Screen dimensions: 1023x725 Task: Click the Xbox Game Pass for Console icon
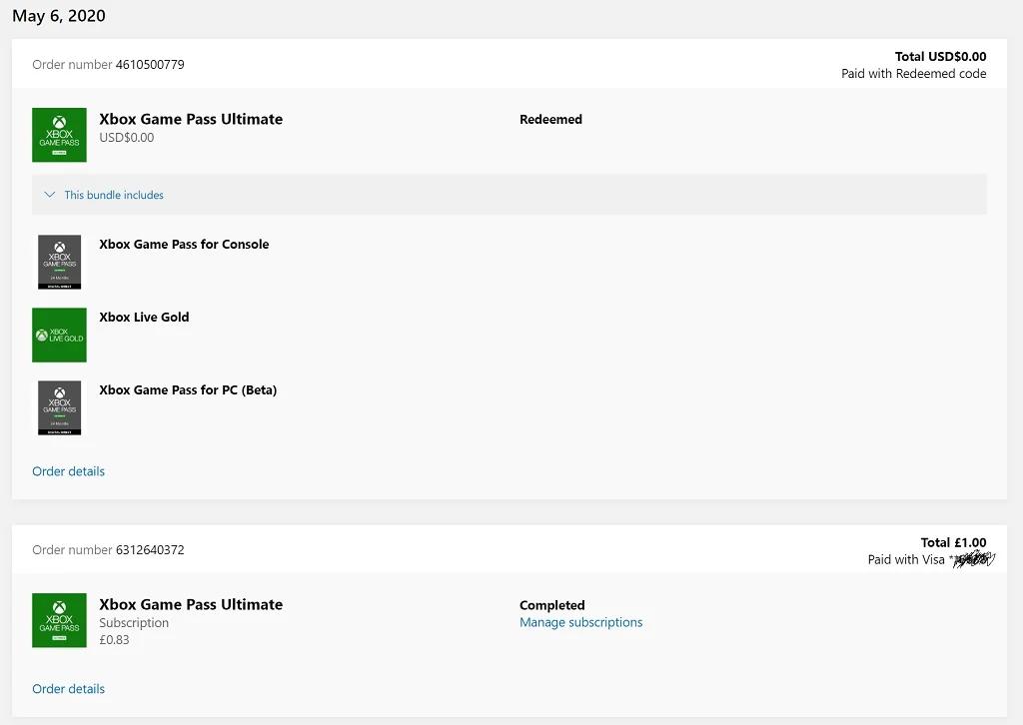click(59, 262)
